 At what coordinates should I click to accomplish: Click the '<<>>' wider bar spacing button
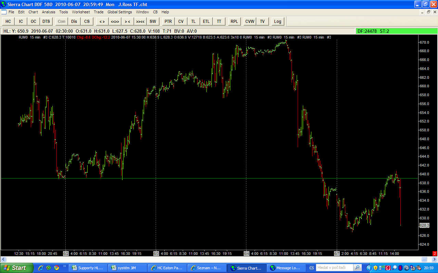pyautogui.click(x=115, y=21)
